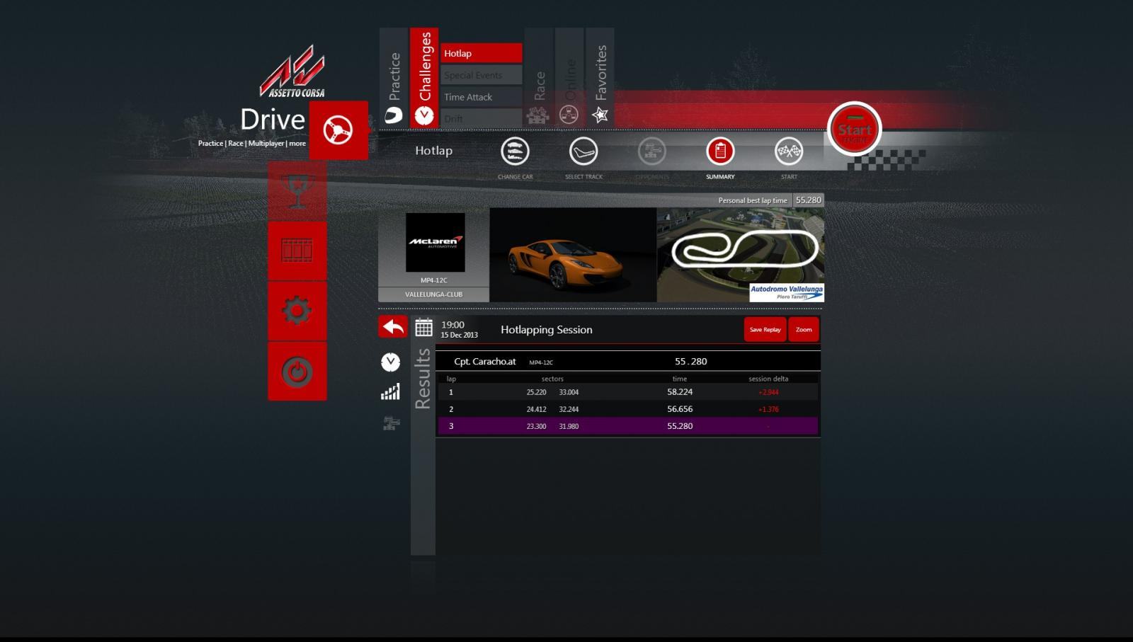Open the Challenges vertical tab
1133x642 pixels.
pyautogui.click(x=424, y=78)
